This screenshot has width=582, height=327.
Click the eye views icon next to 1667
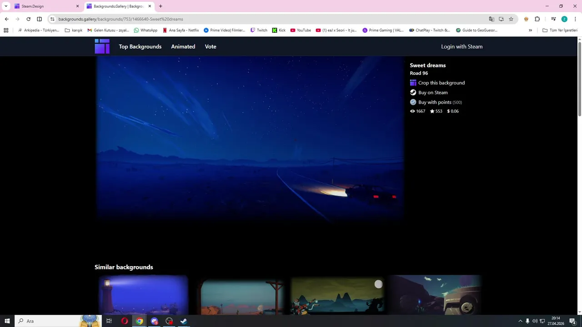(412, 111)
